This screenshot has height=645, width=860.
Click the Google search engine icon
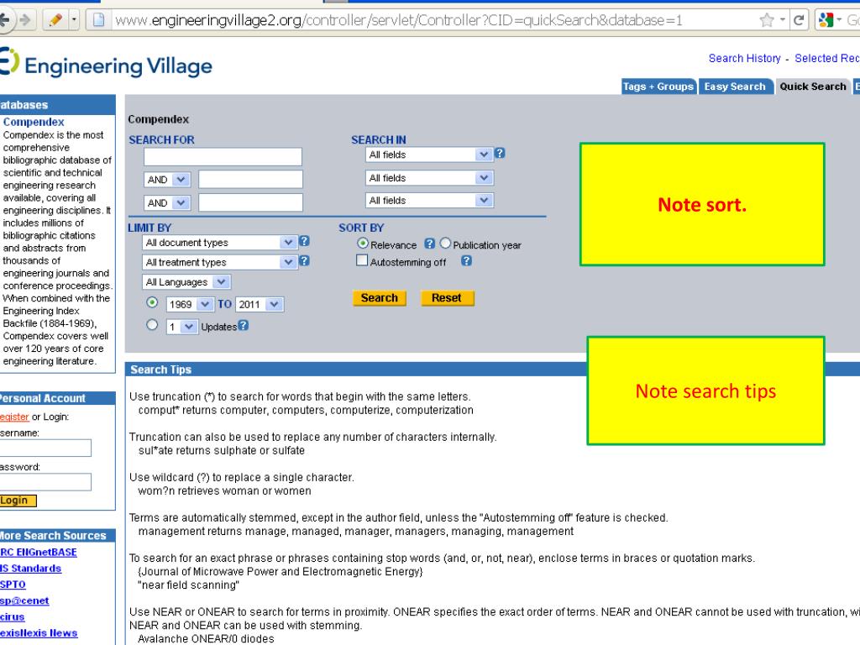coord(826,21)
